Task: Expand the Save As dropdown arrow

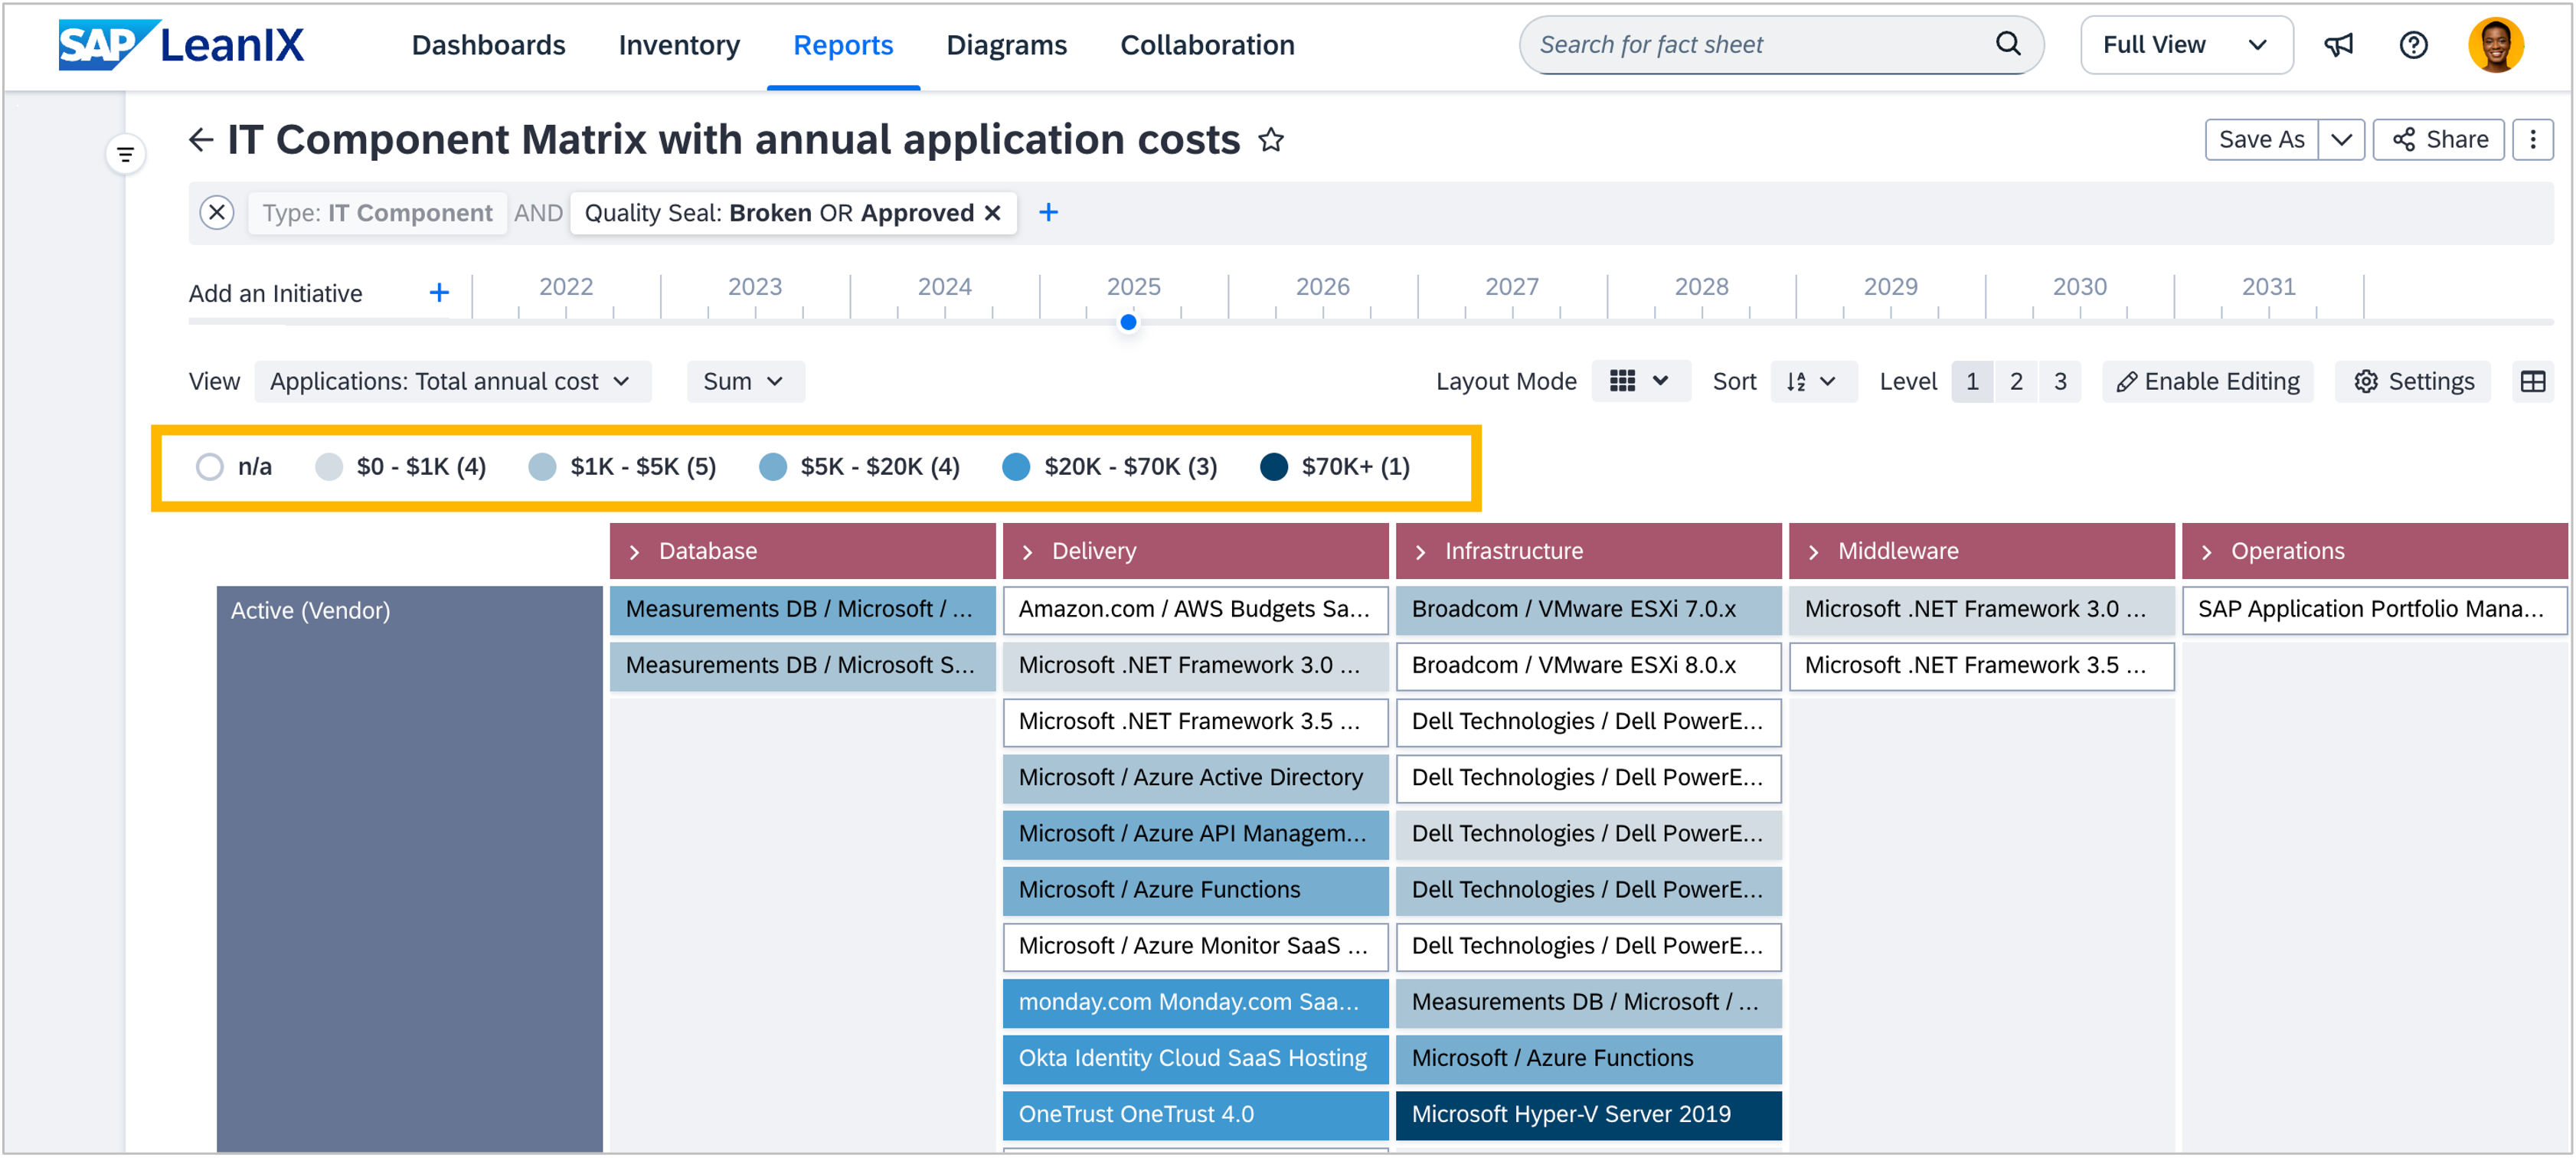Action: pyautogui.click(x=2341, y=140)
